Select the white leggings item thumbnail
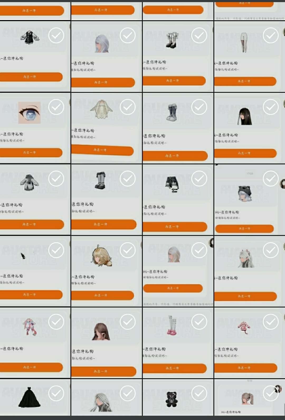The image size is (285, 420). coord(244,42)
